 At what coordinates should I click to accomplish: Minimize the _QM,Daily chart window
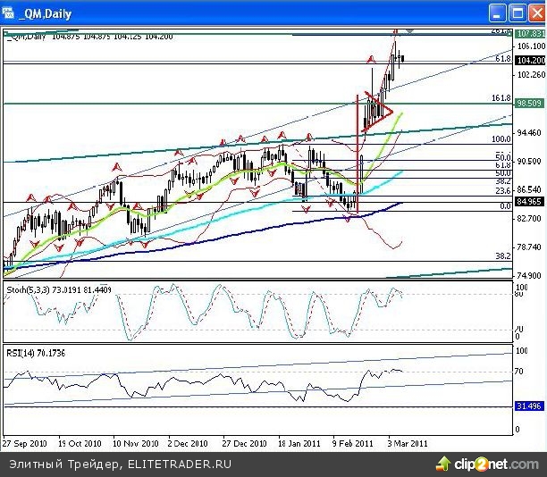point(496,13)
